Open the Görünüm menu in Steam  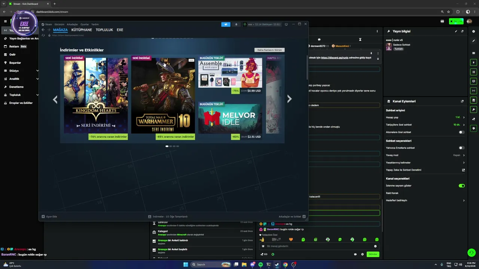click(60, 24)
